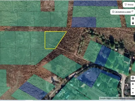
Task: Center the map on my location
Action: click(x=133, y=78)
